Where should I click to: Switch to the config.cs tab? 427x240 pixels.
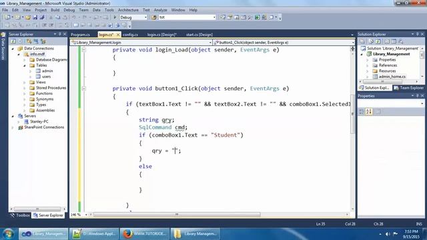coord(130,35)
